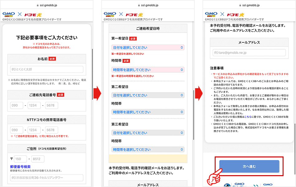Click email field showing 例)taro@gmobb.ne.jp
The width and height of the screenshot is (296, 187).
pyautogui.click(x=249, y=53)
